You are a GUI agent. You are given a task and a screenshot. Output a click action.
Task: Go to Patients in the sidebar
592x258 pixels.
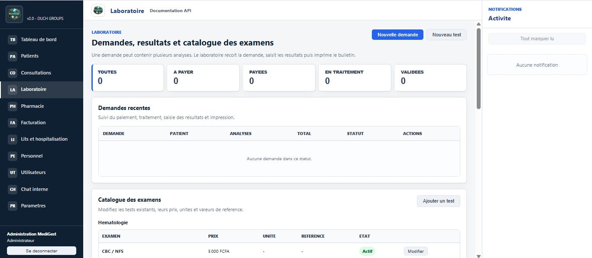pos(42,56)
